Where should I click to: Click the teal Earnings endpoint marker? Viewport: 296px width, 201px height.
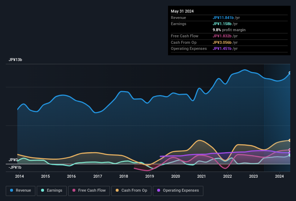pos(290,155)
